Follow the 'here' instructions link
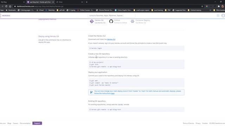The height and width of the screenshot is (126, 225). [x=112, y=93]
